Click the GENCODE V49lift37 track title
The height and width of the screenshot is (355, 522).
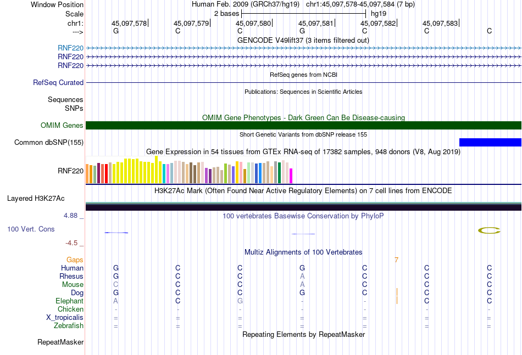pyautogui.click(x=303, y=40)
